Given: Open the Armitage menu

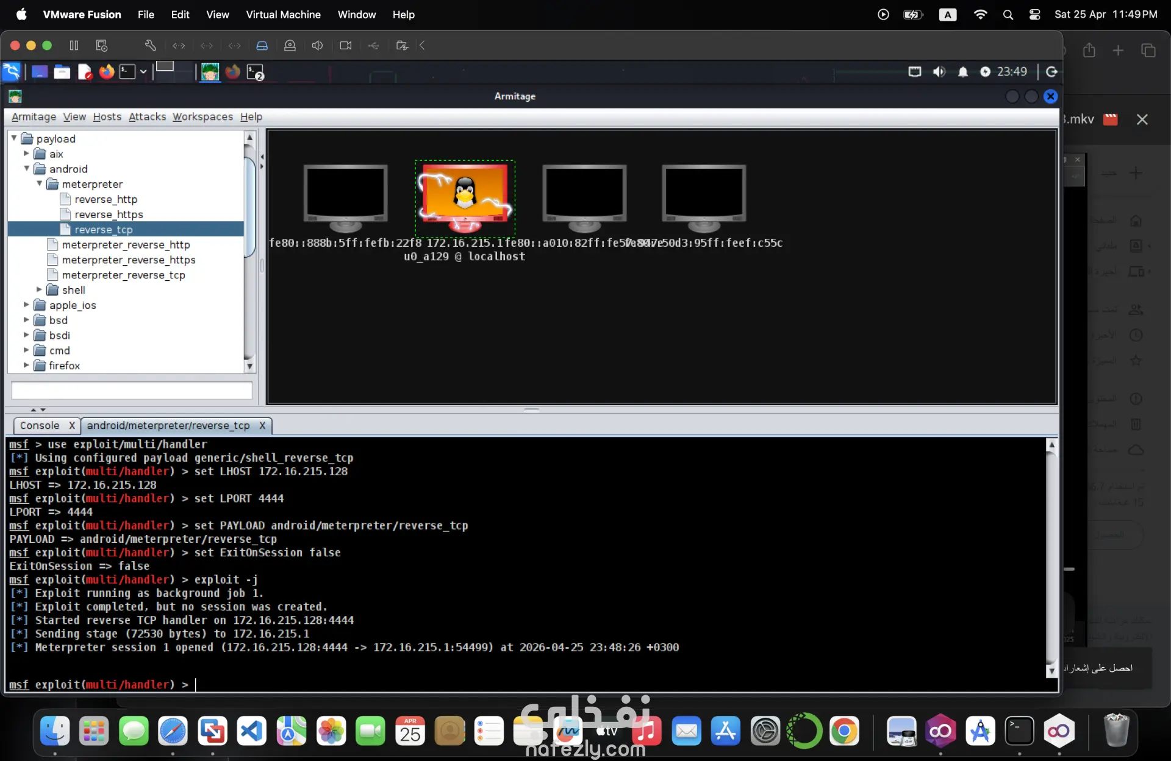Looking at the screenshot, I should (34, 116).
